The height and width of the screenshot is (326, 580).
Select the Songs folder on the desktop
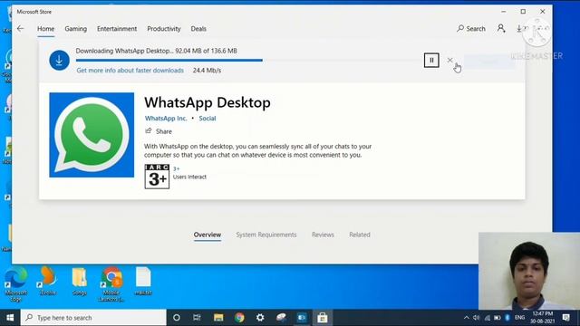pos(79,282)
